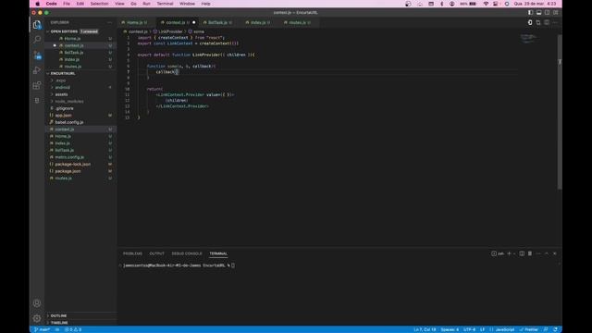592x333 pixels.
Task: Open the Extensions view
Action: tap(37, 85)
